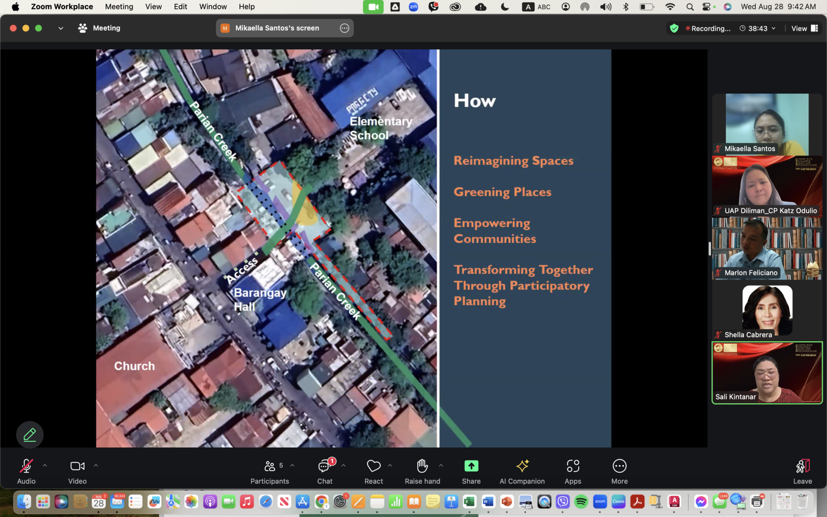Image resolution: width=827 pixels, height=517 pixels.
Task: Open the Apple menu
Action: [15, 7]
